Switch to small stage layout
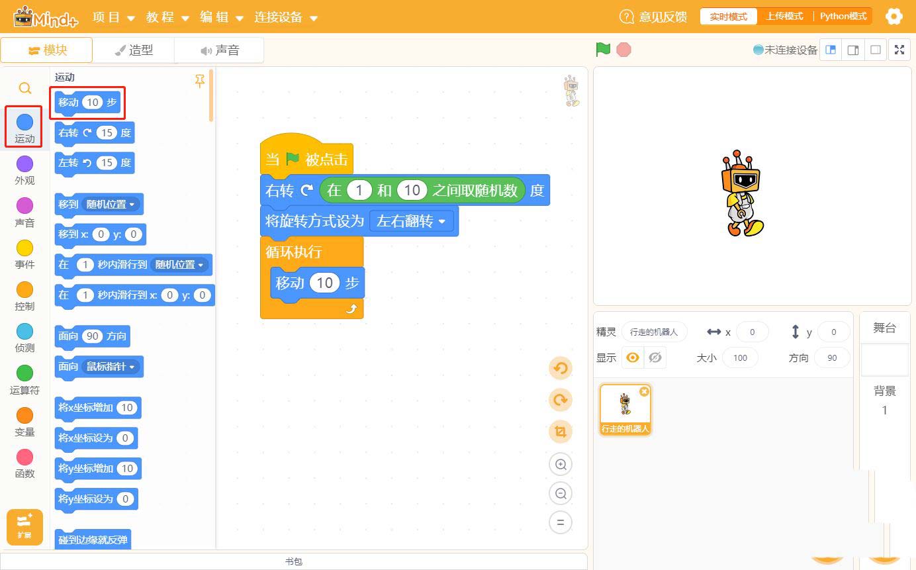 (x=831, y=50)
